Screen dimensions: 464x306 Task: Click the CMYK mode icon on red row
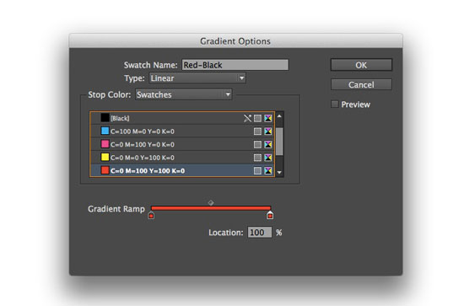268,170
